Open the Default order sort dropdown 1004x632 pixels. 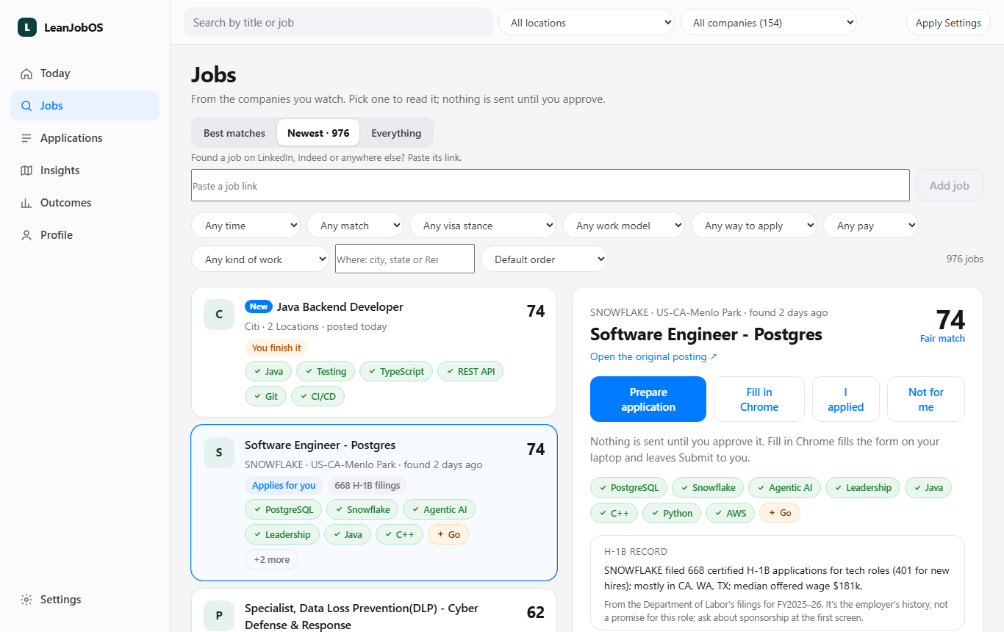tap(545, 259)
